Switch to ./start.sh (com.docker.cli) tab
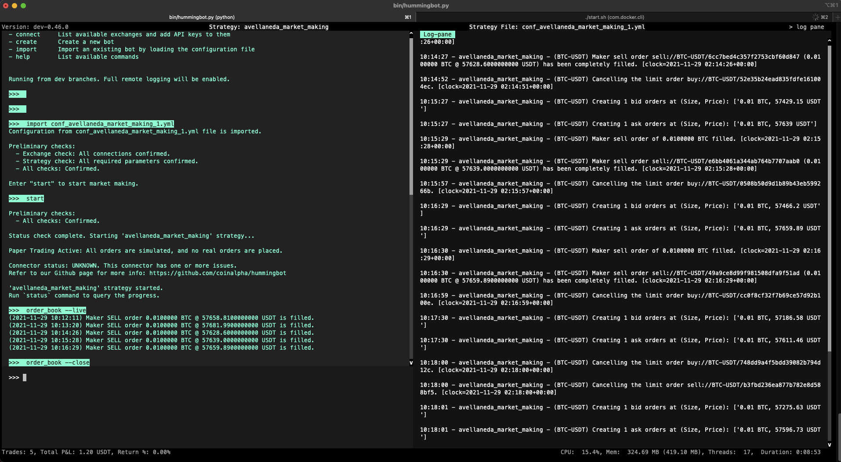This screenshot has height=462, width=841. (614, 17)
